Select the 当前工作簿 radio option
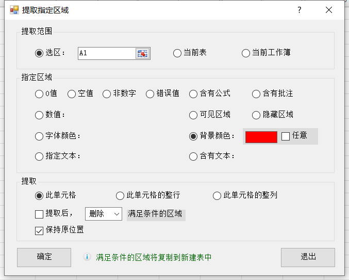Screen dimensions: 349x280 pyautogui.click(x=246, y=53)
